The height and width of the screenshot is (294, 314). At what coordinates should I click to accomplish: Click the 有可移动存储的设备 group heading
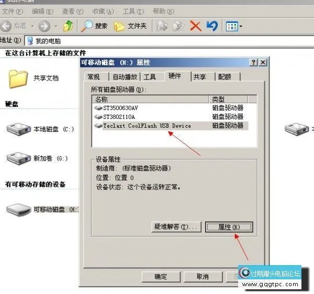click(35, 184)
